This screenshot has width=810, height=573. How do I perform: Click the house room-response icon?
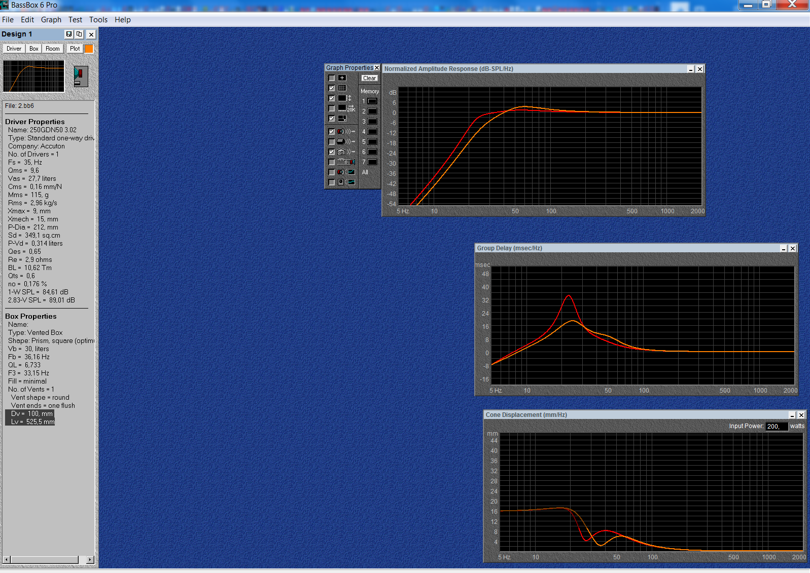pos(346,152)
